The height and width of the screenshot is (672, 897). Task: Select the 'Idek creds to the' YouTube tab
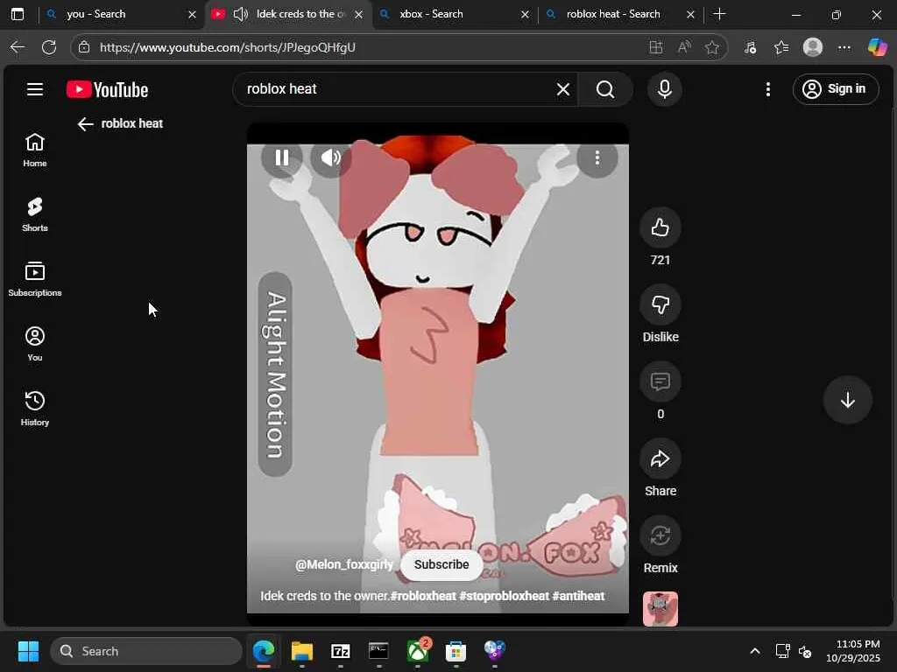pos(300,14)
